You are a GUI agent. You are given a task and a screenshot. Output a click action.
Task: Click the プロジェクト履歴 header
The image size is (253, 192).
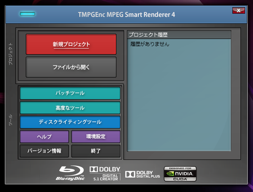tap(179, 35)
